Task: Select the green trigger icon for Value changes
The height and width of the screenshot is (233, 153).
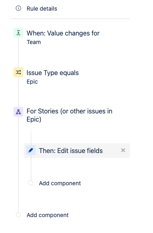Action: click(18, 33)
